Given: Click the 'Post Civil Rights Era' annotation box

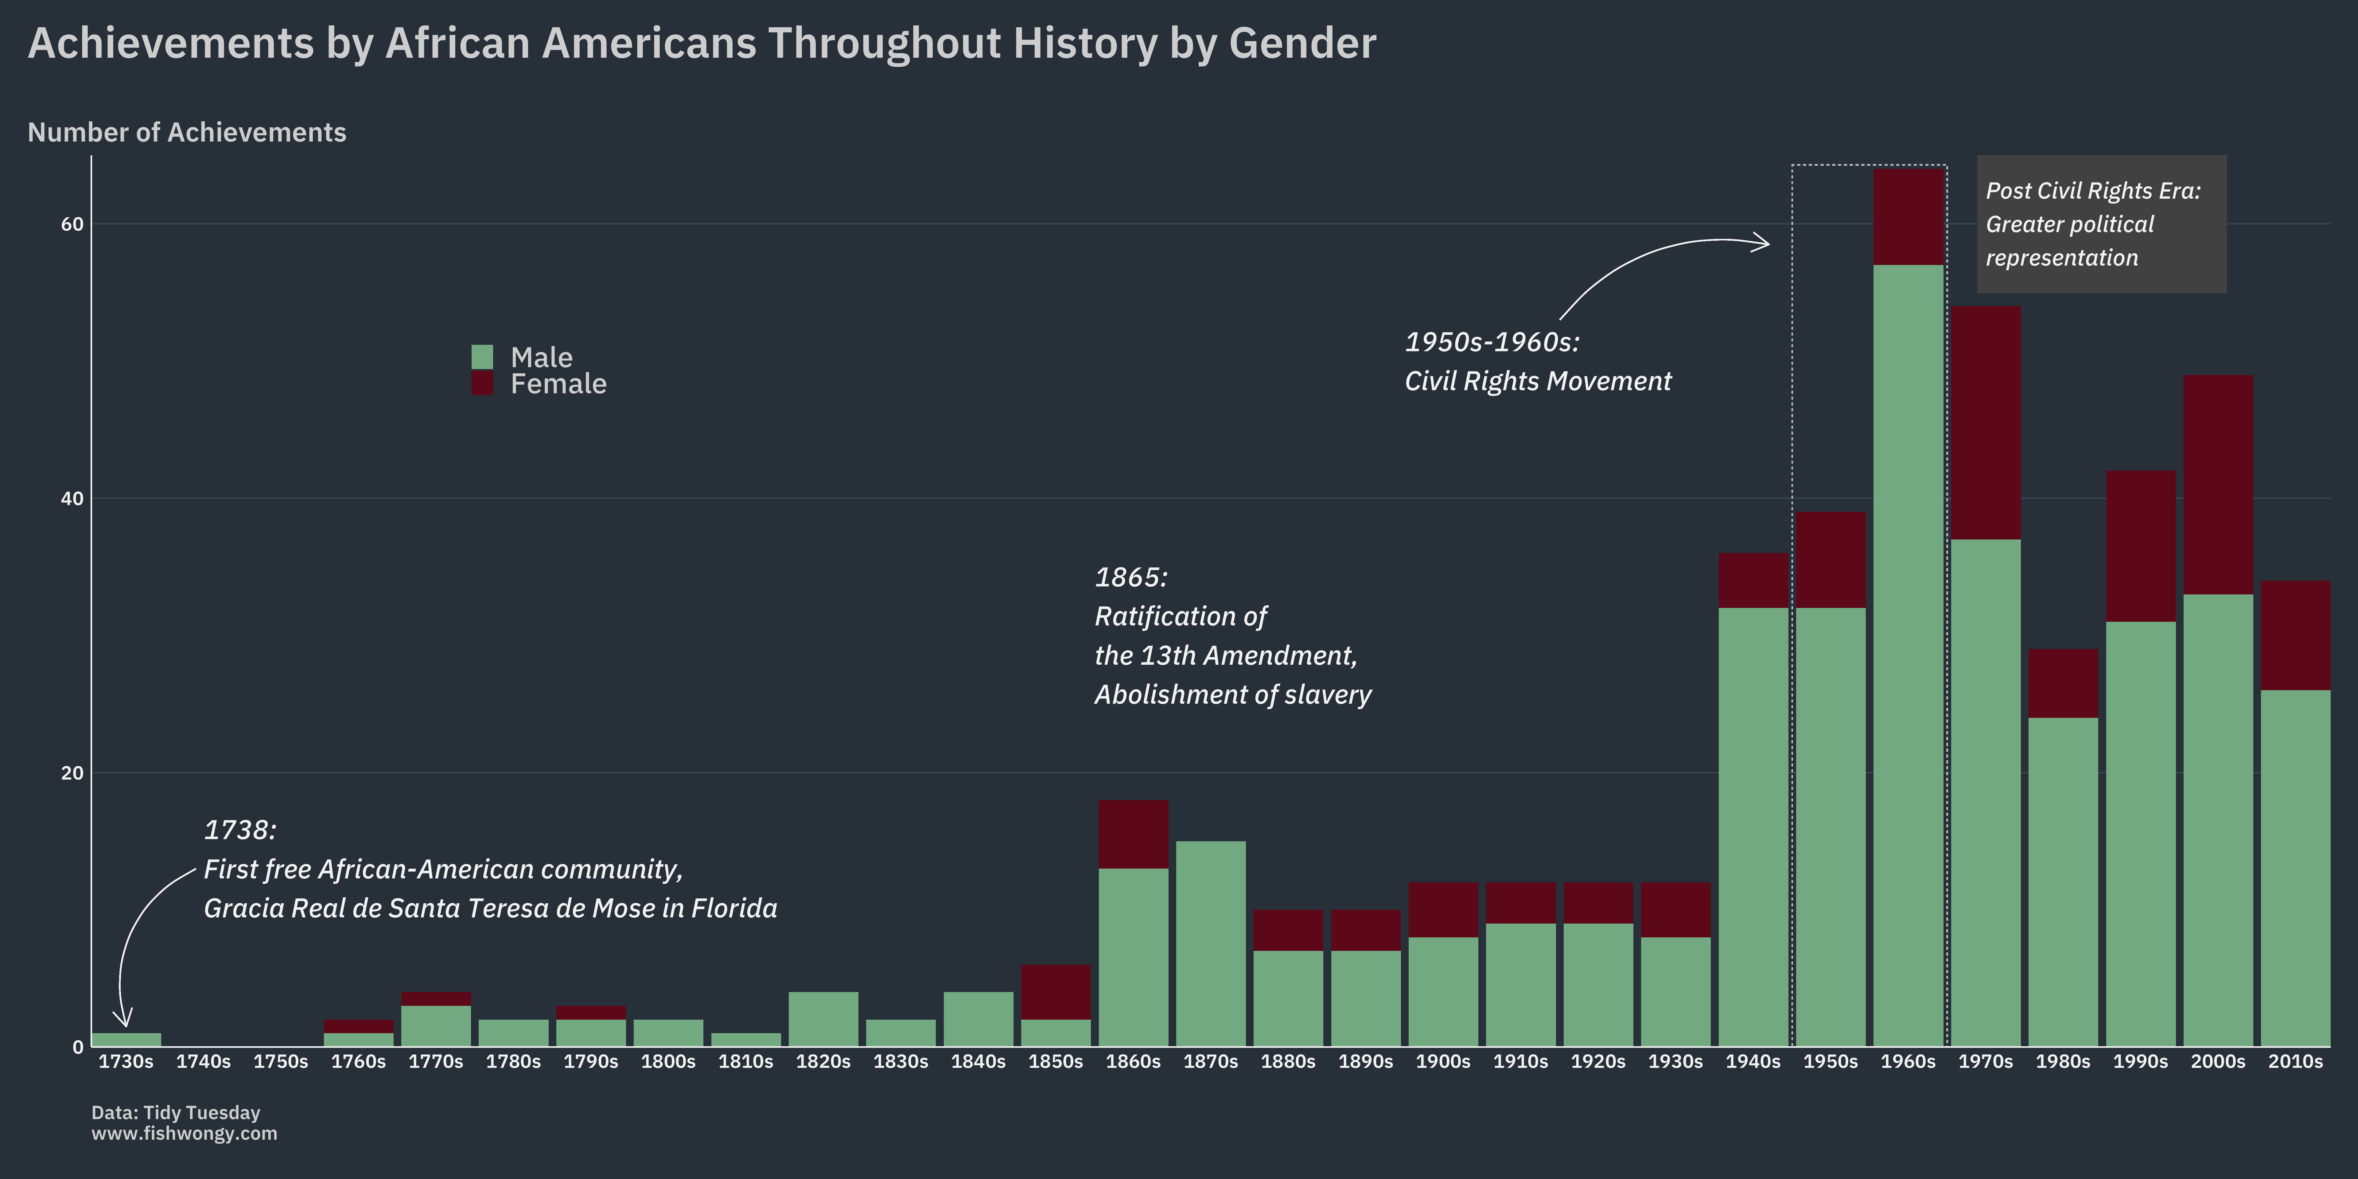Looking at the screenshot, I should coord(2102,224).
